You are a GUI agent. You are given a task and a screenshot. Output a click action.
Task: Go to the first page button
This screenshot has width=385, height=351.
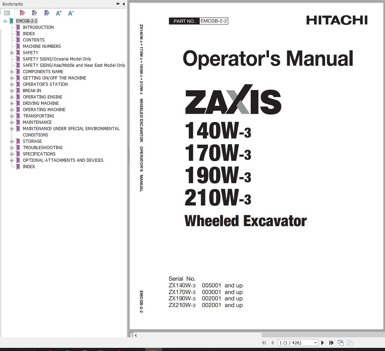[264, 343]
